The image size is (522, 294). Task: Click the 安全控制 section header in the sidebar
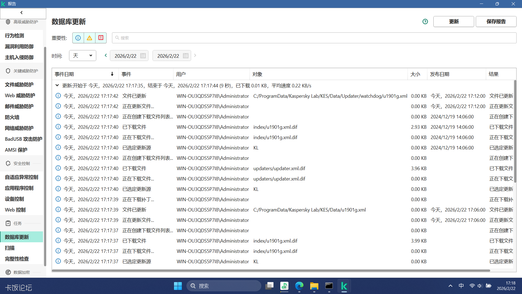coord(22,163)
